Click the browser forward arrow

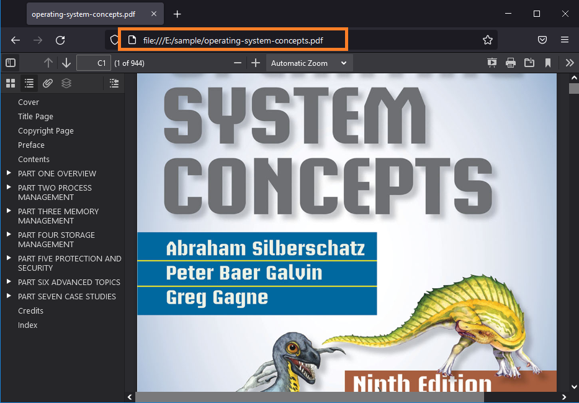(38, 40)
